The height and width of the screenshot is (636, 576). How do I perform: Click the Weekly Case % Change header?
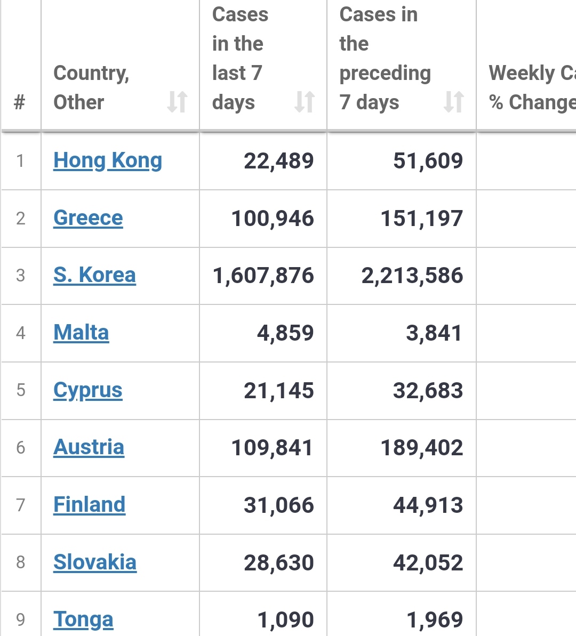click(x=532, y=87)
